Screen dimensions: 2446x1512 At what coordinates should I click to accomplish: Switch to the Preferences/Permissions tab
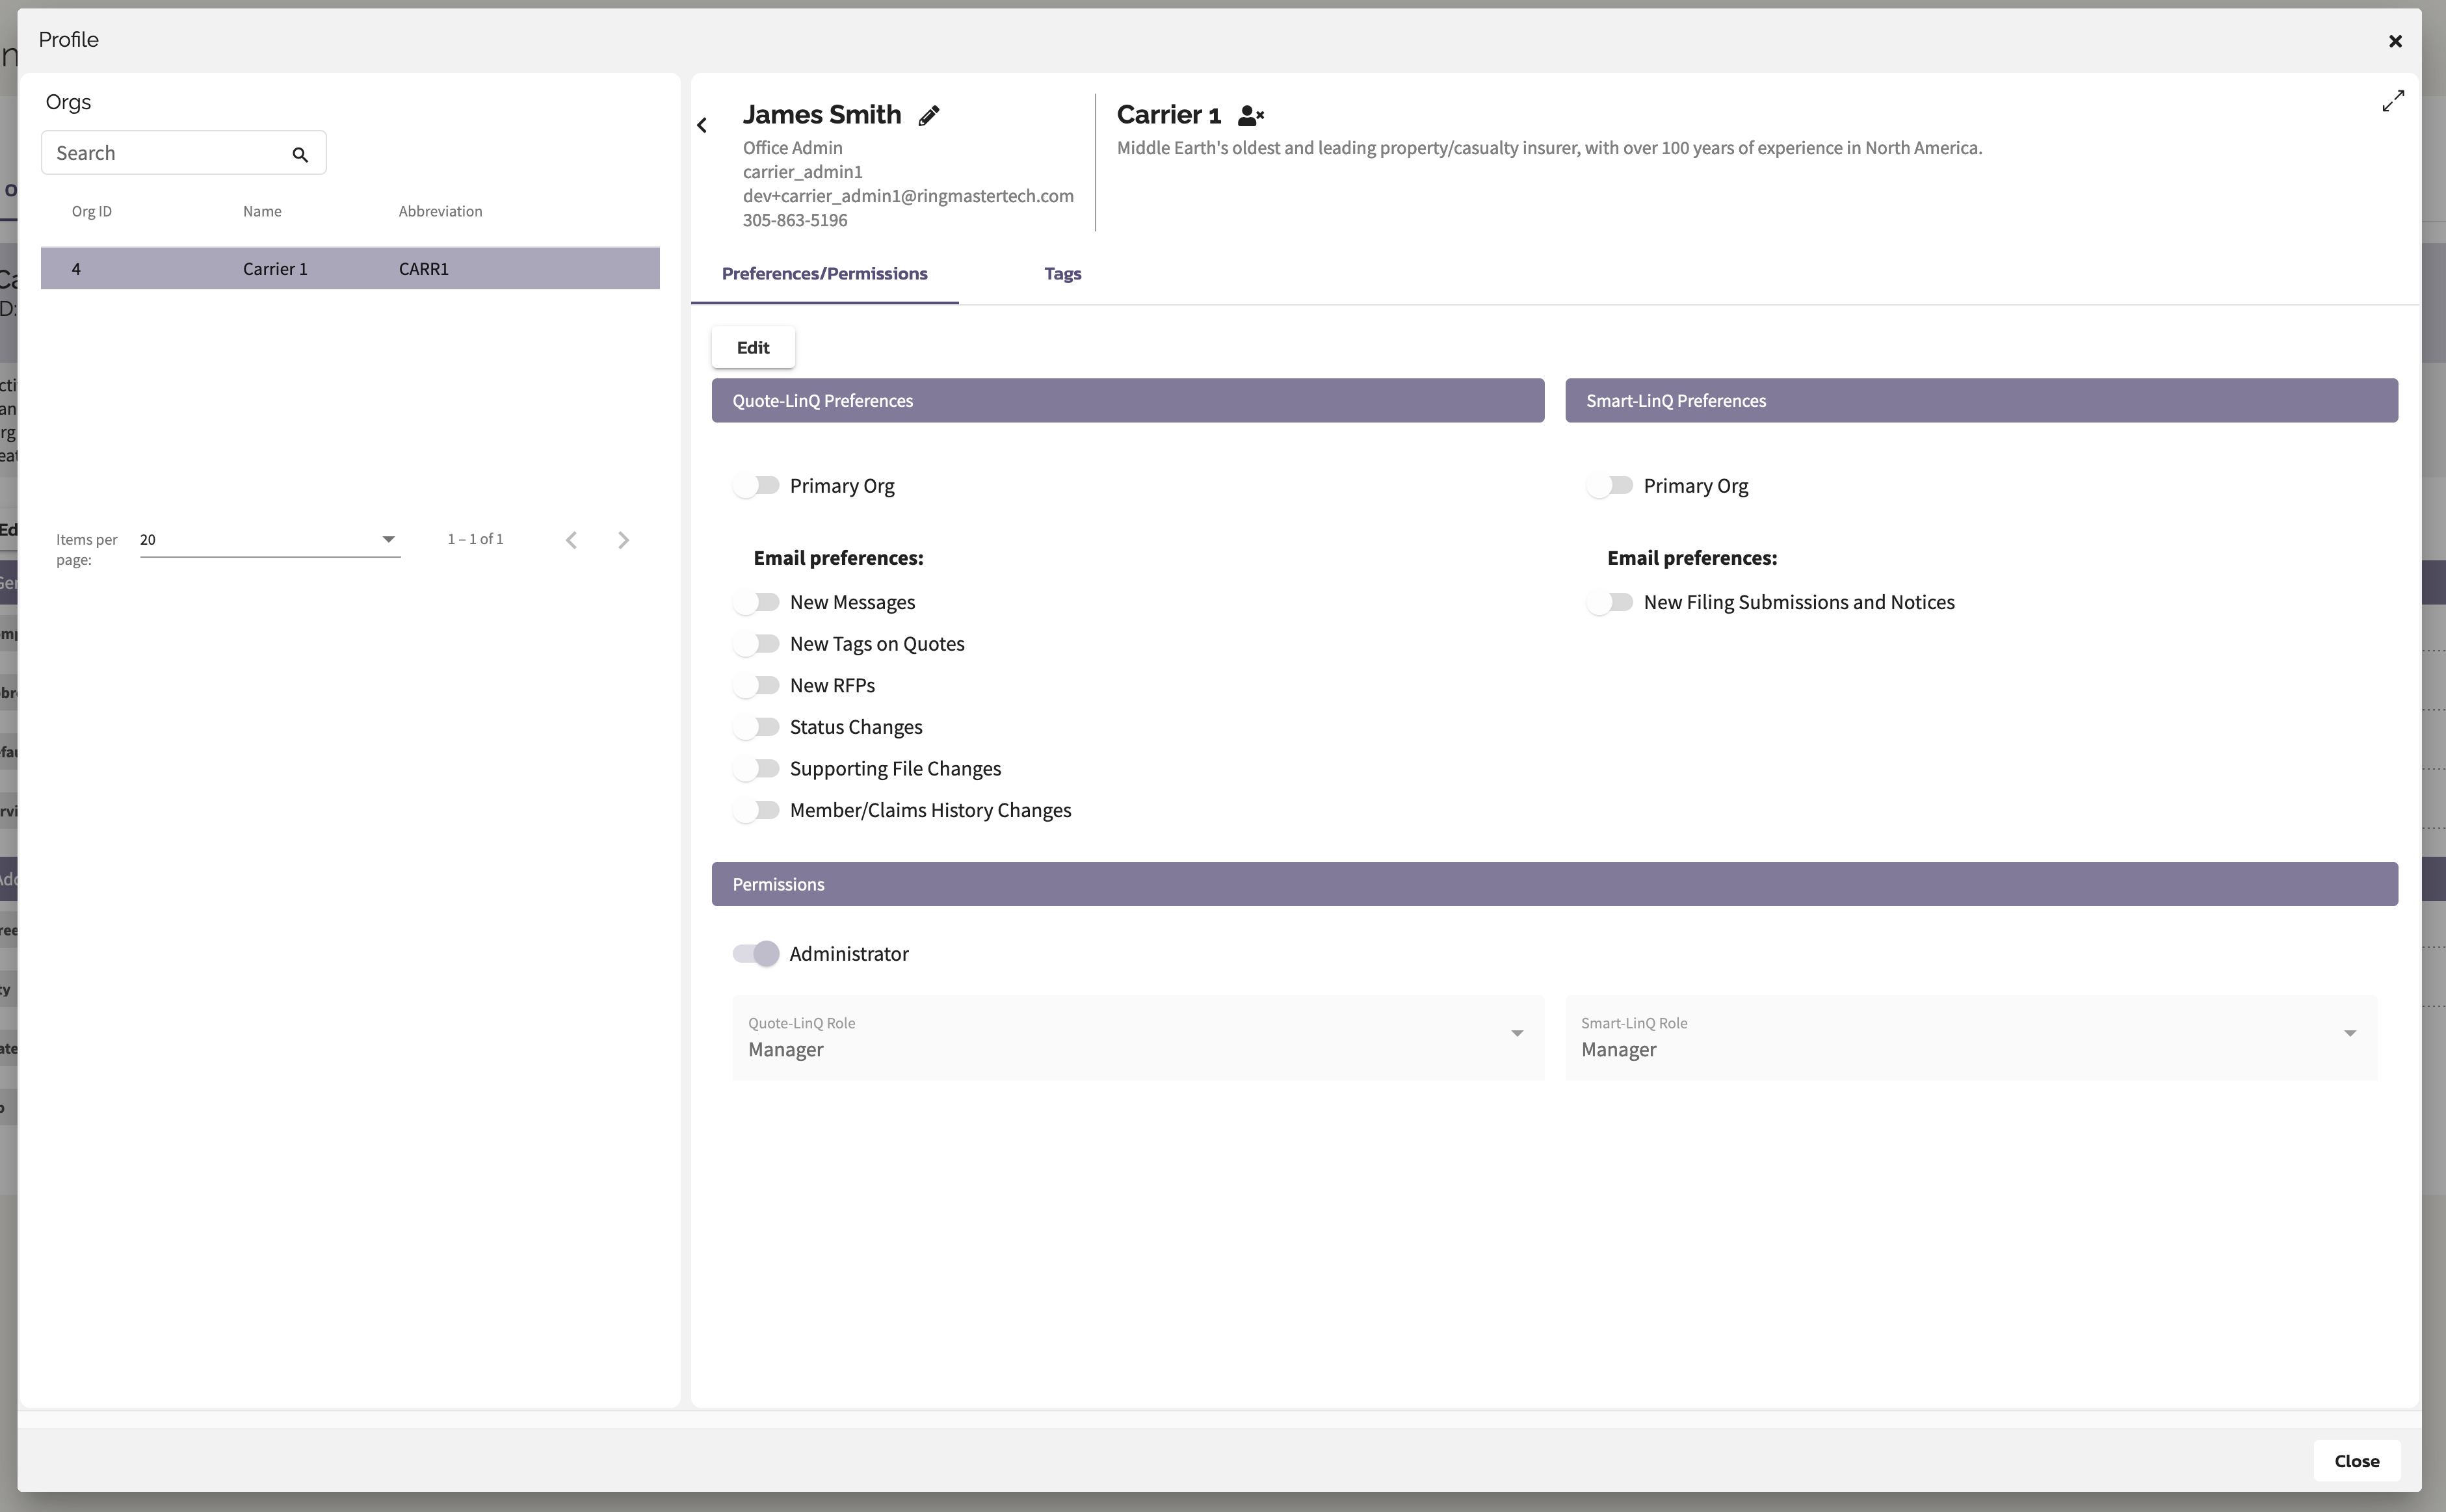click(x=825, y=274)
